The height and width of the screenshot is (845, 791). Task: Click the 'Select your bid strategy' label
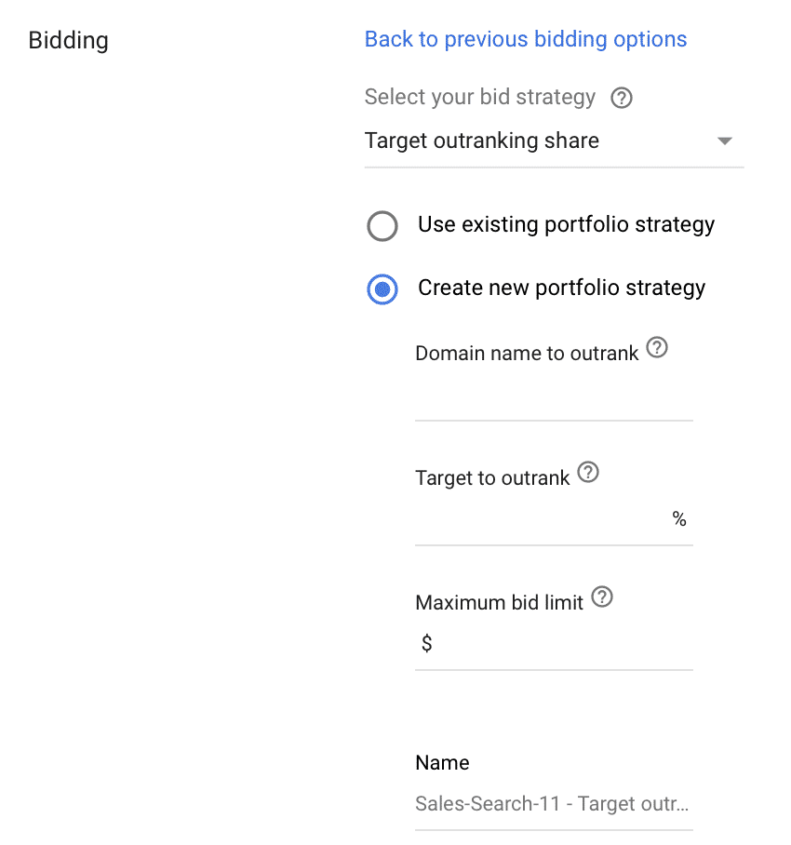tap(479, 98)
